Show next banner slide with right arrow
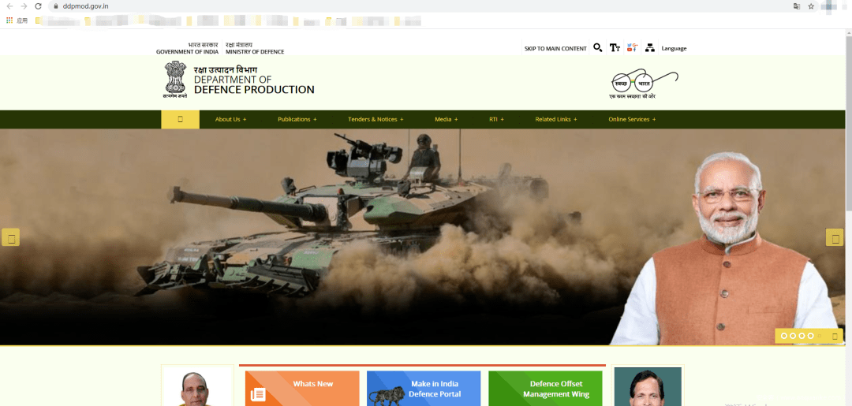The height and width of the screenshot is (406, 852). tap(835, 237)
